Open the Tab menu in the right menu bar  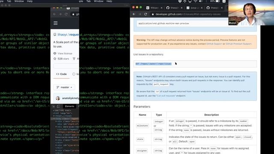click(89, 1)
